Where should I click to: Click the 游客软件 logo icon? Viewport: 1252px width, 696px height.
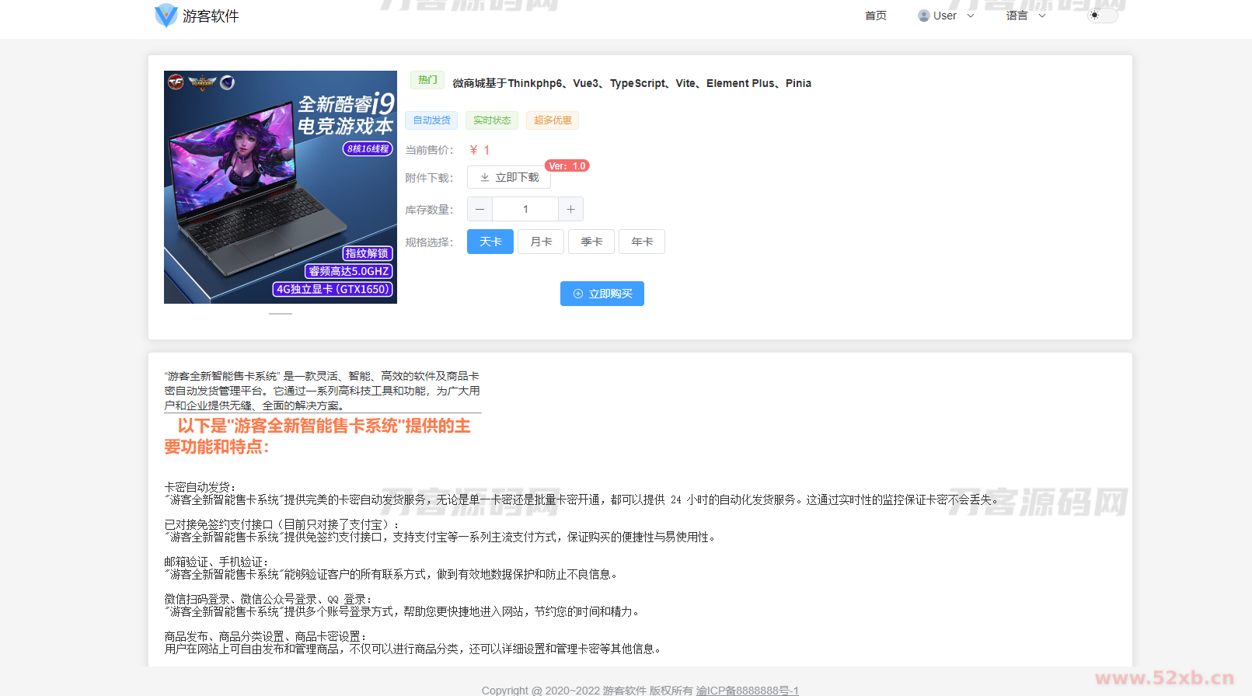click(166, 16)
